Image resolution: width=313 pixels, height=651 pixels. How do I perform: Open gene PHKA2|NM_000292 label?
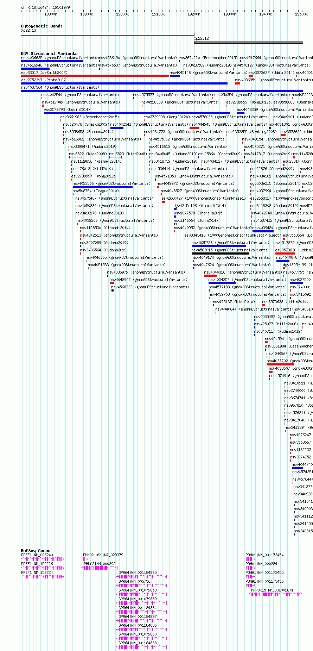coord(100,564)
